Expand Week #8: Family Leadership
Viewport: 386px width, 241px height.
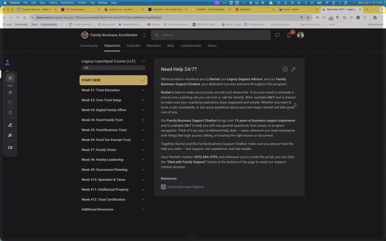tap(113, 160)
